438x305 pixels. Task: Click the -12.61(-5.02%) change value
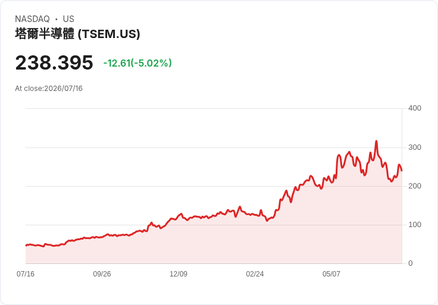click(137, 63)
